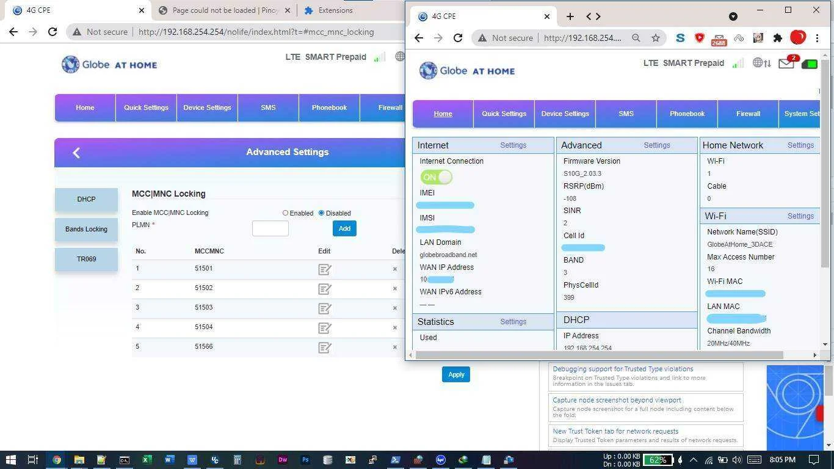Delete row 1 entry 51501 with the x icon
834x469 pixels.
pyautogui.click(x=395, y=269)
